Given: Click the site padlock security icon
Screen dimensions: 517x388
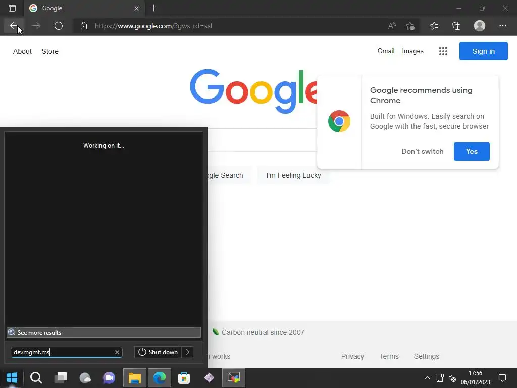Looking at the screenshot, I should (x=84, y=26).
